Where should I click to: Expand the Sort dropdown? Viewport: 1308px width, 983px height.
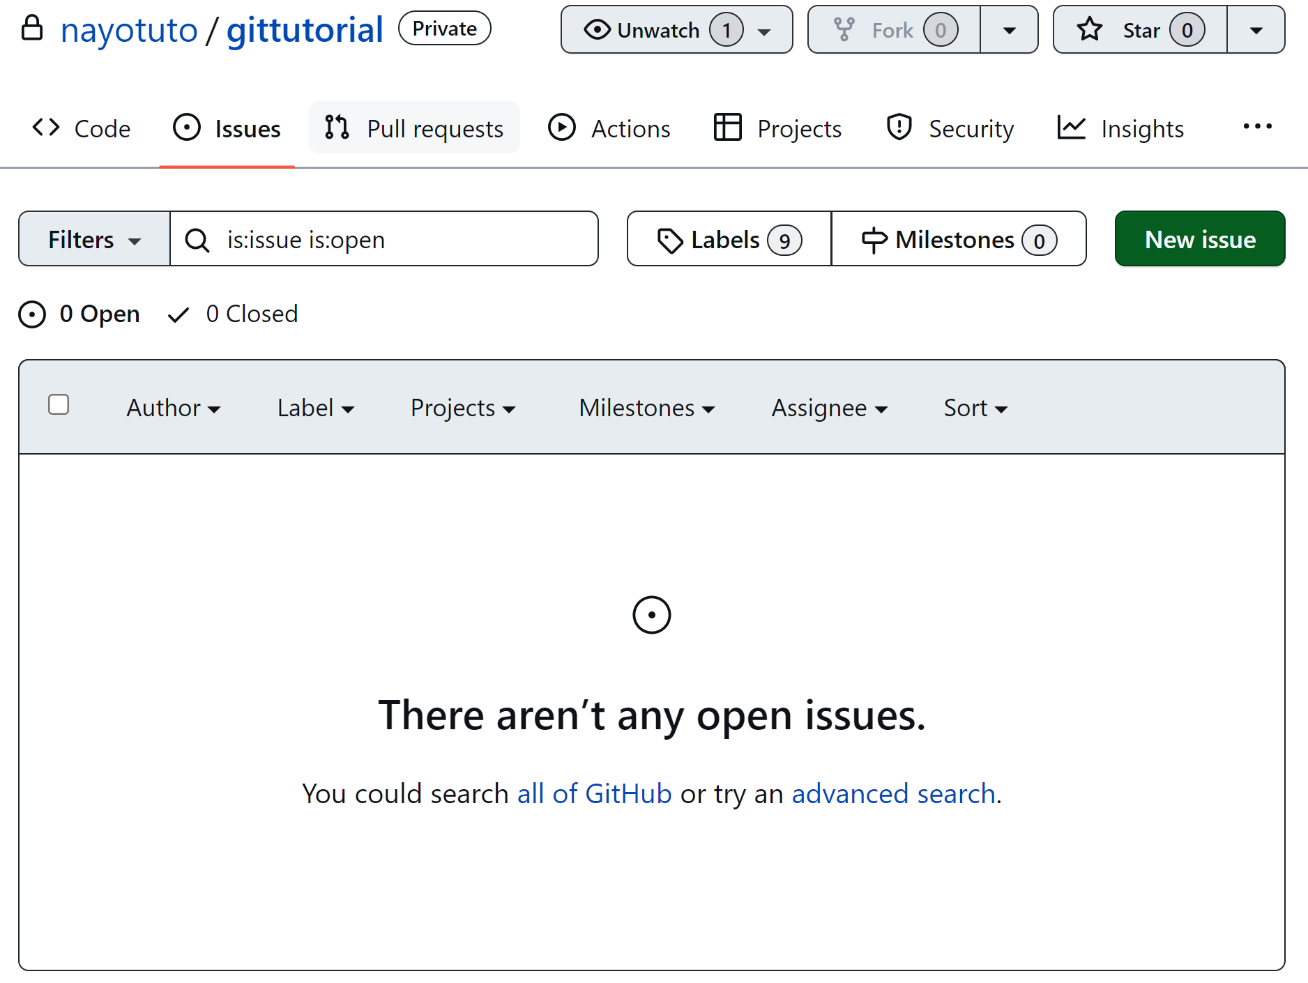click(x=975, y=408)
